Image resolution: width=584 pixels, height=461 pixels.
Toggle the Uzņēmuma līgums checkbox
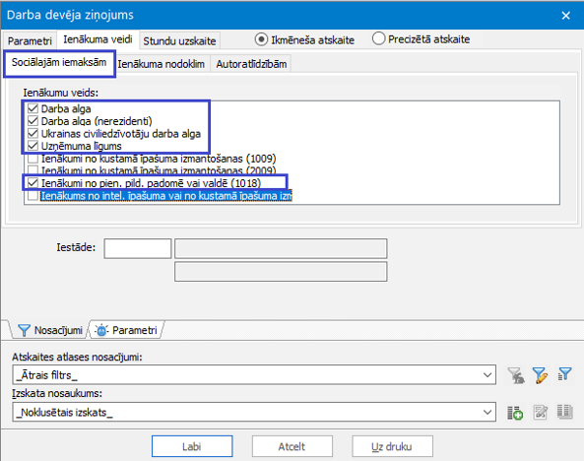pos(32,146)
